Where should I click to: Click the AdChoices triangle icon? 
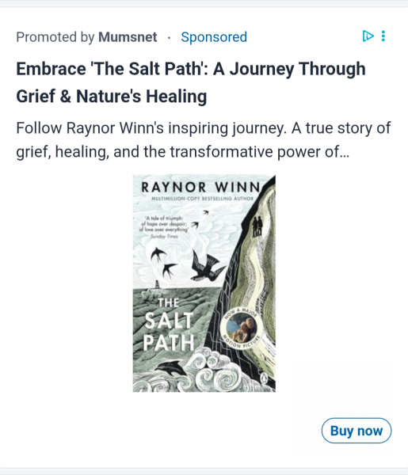tap(368, 36)
